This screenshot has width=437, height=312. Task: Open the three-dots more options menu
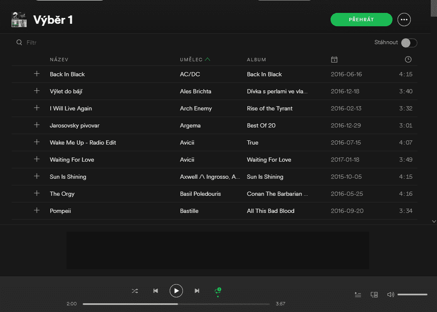click(404, 20)
